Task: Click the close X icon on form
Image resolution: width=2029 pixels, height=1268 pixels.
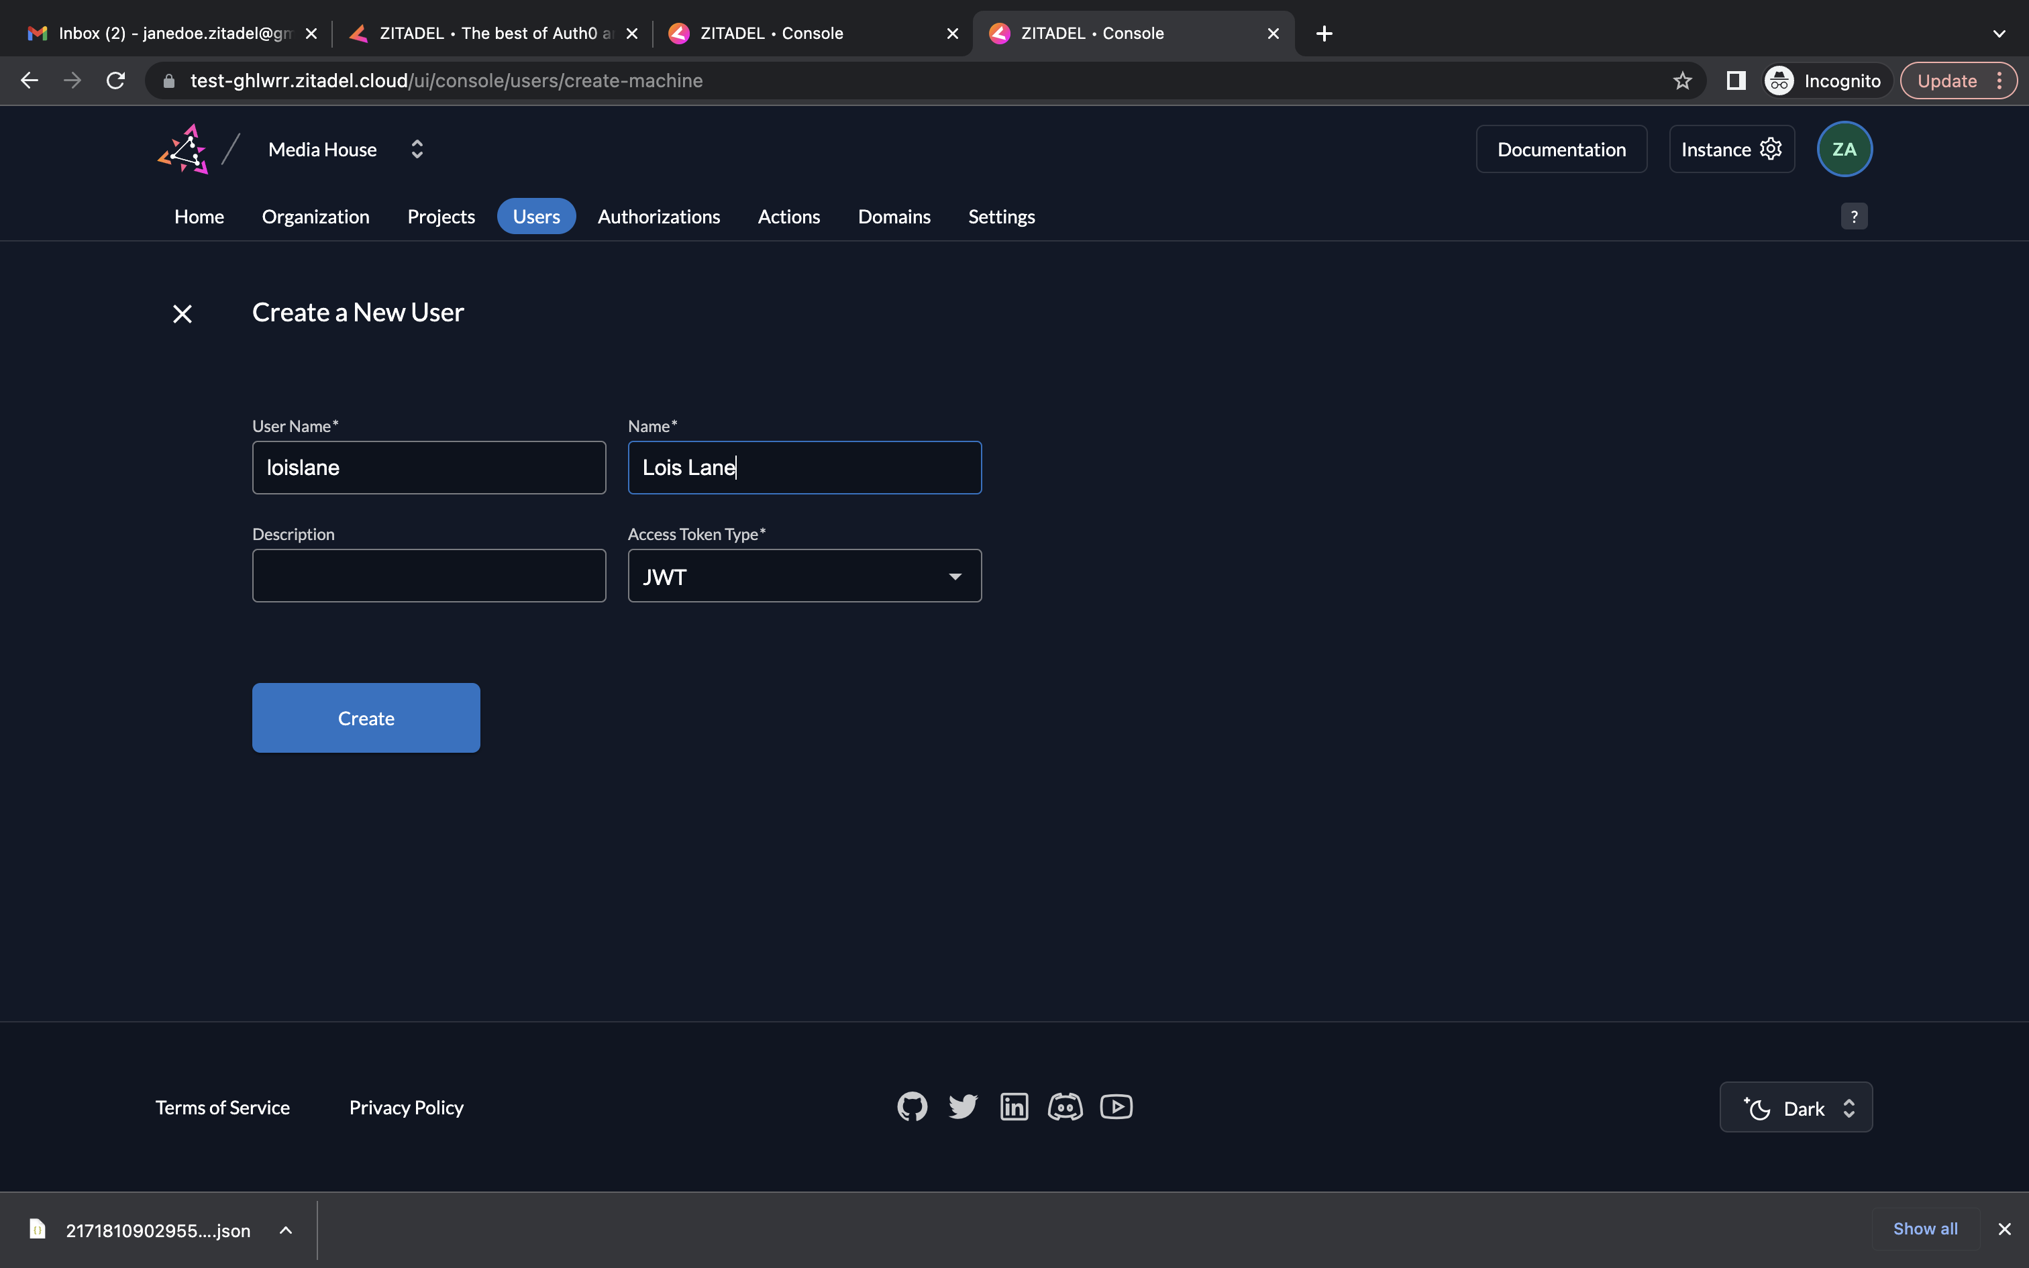Action: [x=181, y=313]
